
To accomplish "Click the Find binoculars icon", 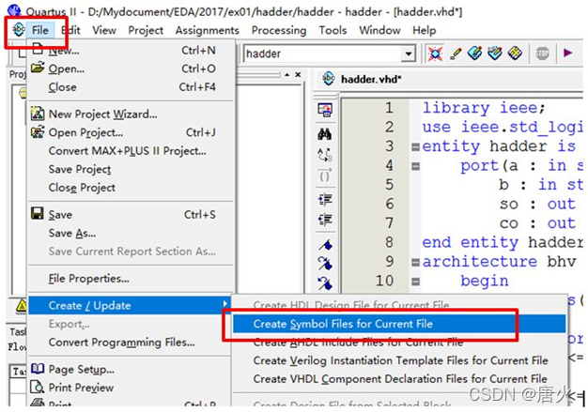I will point(325,133).
